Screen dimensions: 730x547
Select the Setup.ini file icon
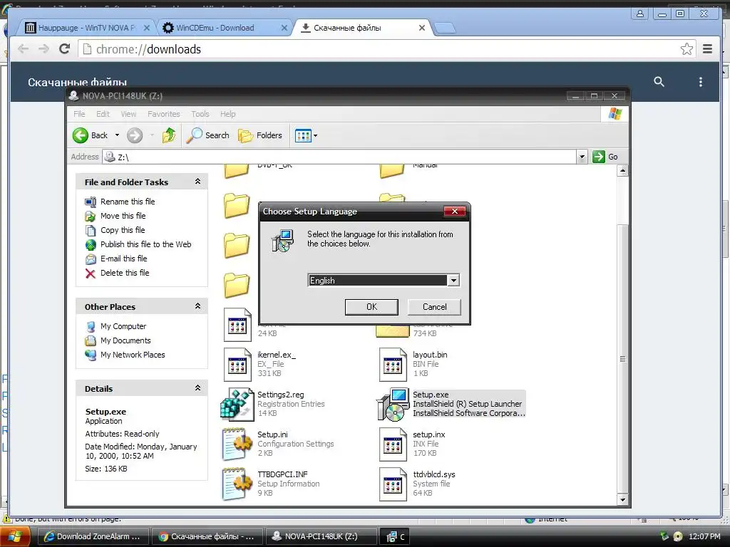point(237,444)
